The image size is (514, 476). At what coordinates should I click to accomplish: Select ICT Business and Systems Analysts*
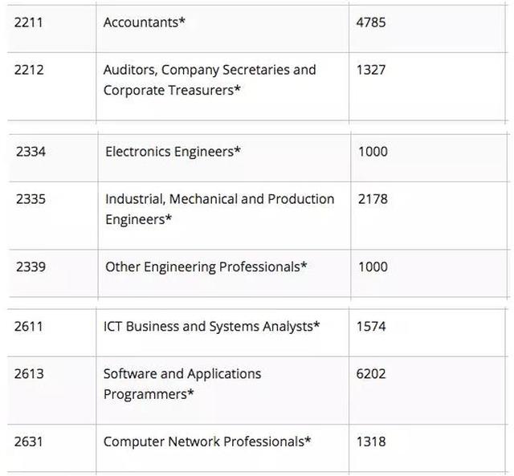211,327
